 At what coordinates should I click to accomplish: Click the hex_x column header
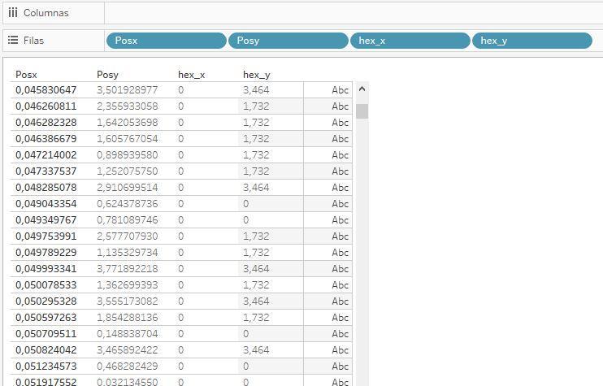pyautogui.click(x=191, y=75)
